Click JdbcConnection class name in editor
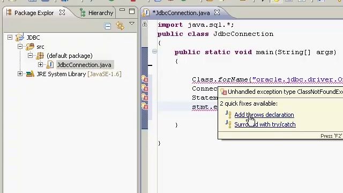 coord(243,34)
